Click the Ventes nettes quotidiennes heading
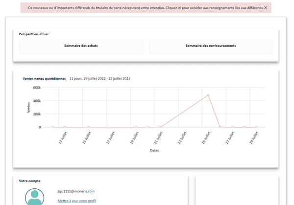294x205 pixels. [x=44, y=79]
